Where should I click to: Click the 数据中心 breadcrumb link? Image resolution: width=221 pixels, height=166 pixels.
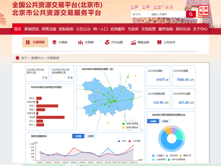[x=38, y=58]
